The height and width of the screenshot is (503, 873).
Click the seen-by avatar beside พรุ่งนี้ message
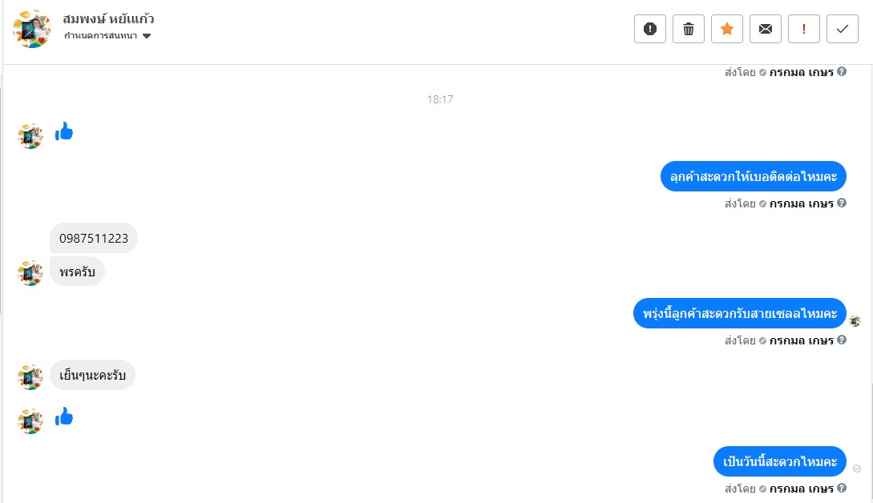point(855,320)
